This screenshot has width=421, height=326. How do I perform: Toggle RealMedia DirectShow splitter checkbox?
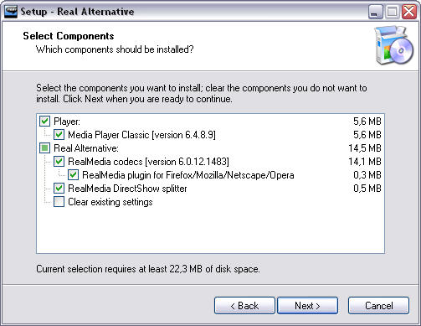click(59, 189)
